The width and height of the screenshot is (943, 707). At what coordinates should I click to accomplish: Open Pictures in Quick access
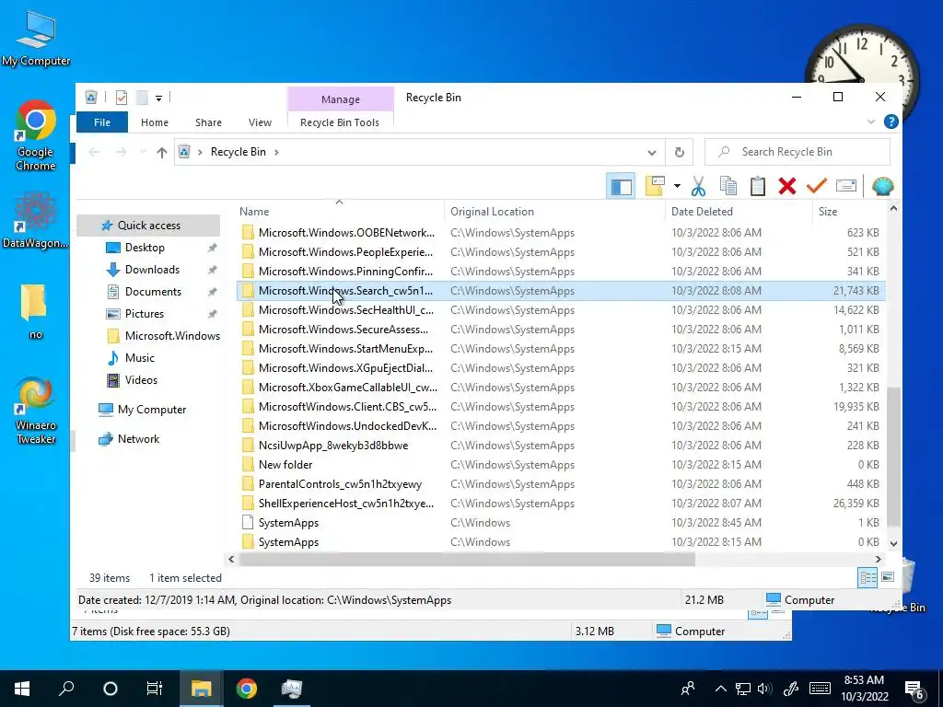(145, 314)
